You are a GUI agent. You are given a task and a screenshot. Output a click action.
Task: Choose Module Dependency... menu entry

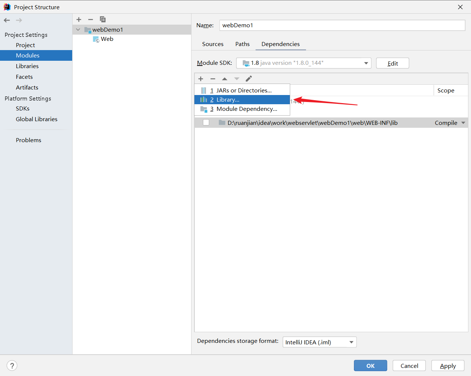tap(242, 109)
